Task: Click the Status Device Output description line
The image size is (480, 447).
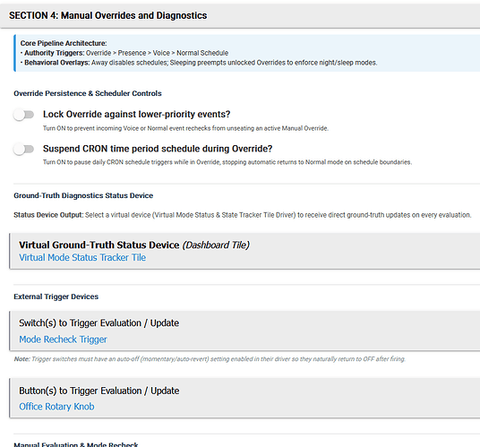Action: click(242, 215)
